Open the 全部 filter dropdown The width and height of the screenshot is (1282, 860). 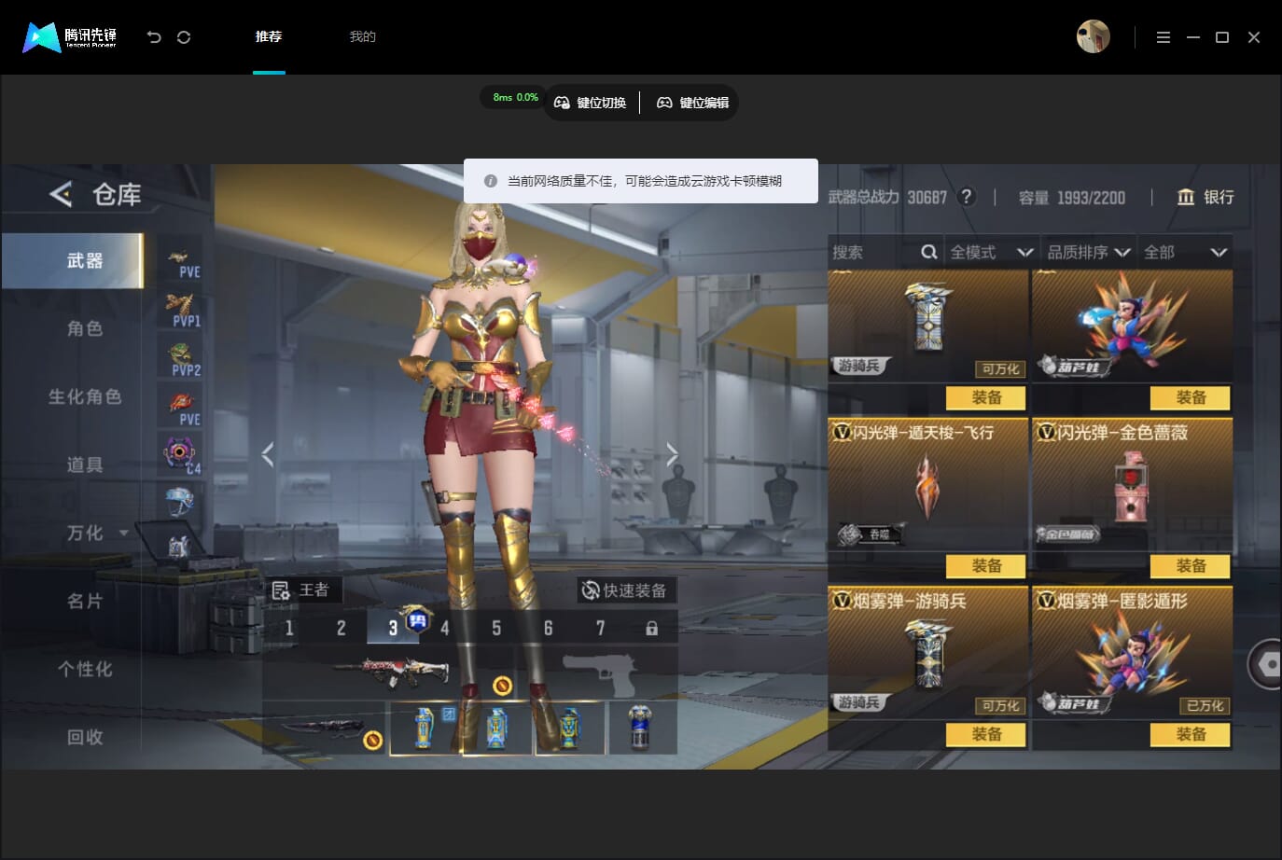pyautogui.click(x=1185, y=252)
